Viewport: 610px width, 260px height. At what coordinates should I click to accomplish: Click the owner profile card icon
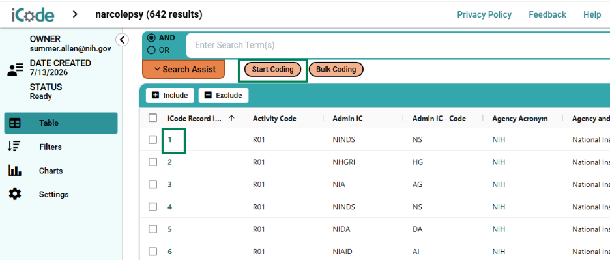16,70
